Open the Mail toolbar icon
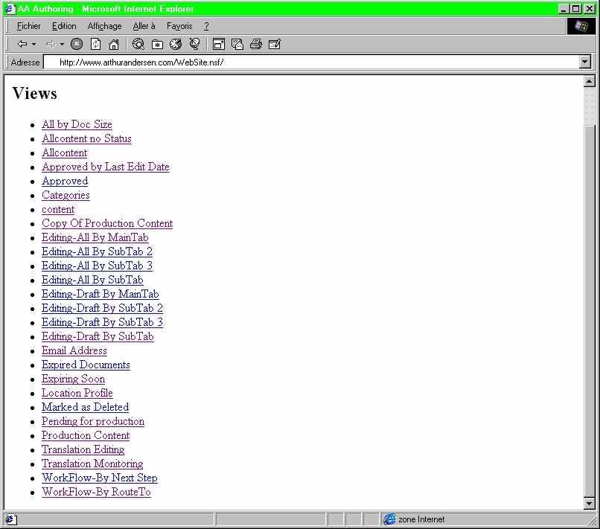The width and height of the screenshot is (600, 529). (x=237, y=44)
